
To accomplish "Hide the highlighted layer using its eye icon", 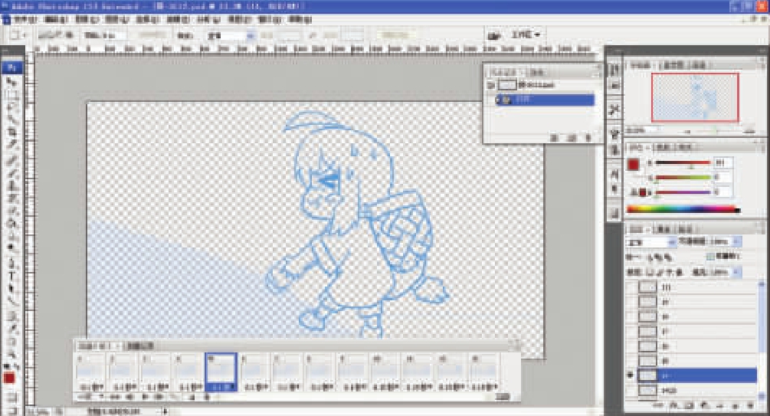I will click(x=631, y=375).
